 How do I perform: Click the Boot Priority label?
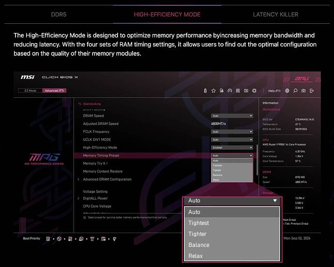coord(31,238)
